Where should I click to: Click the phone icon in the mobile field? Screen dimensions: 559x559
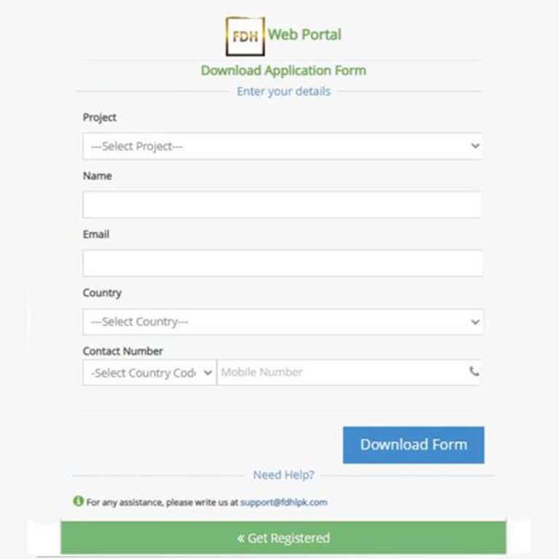pyautogui.click(x=474, y=372)
